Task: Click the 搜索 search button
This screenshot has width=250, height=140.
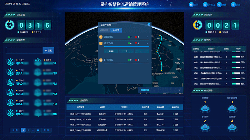Action: pyautogui.click(x=49, y=50)
